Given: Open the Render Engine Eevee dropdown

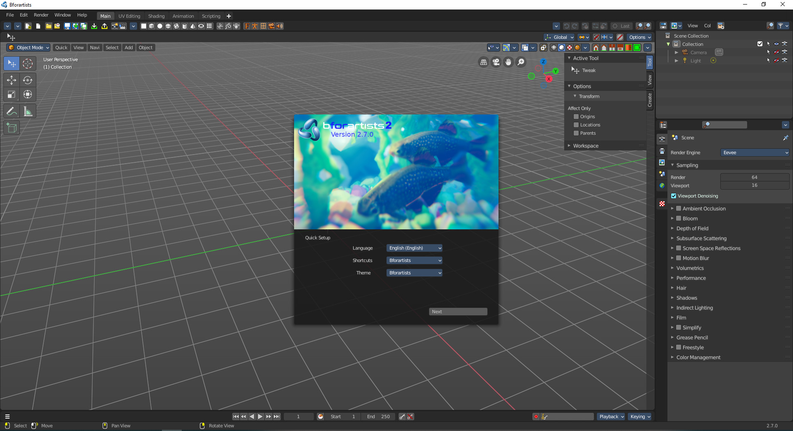Looking at the screenshot, I should tap(755, 152).
